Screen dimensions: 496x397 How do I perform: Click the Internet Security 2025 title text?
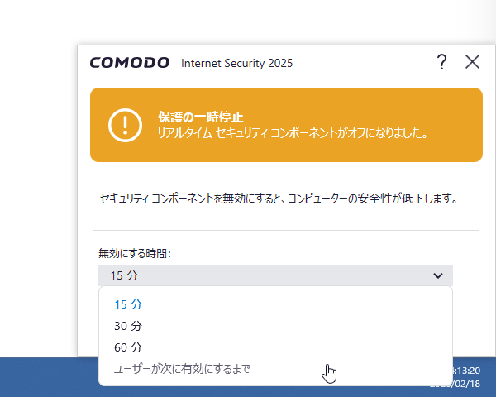pos(237,63)
